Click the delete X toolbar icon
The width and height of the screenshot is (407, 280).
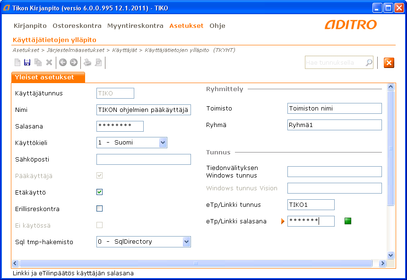[49, 62]
